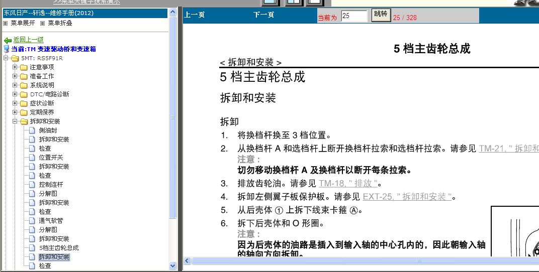Screen dimensions: 539x272
Task: Click the tree panel scroll-down arrow
Action: pos(173,265)
